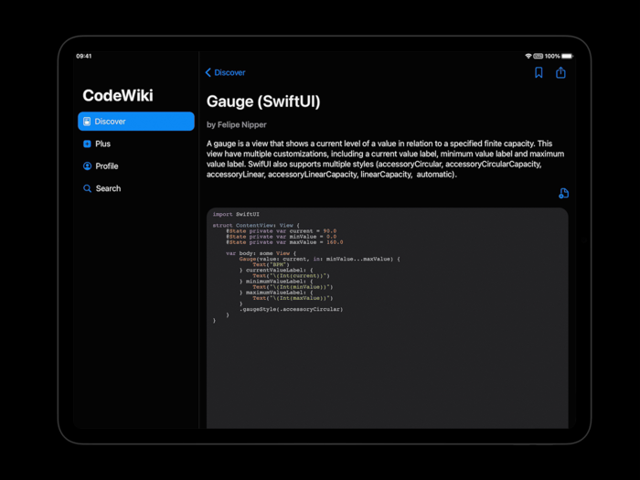
Task: Click the "import SwiftUI" code line
Action: [x=236, y=214]
